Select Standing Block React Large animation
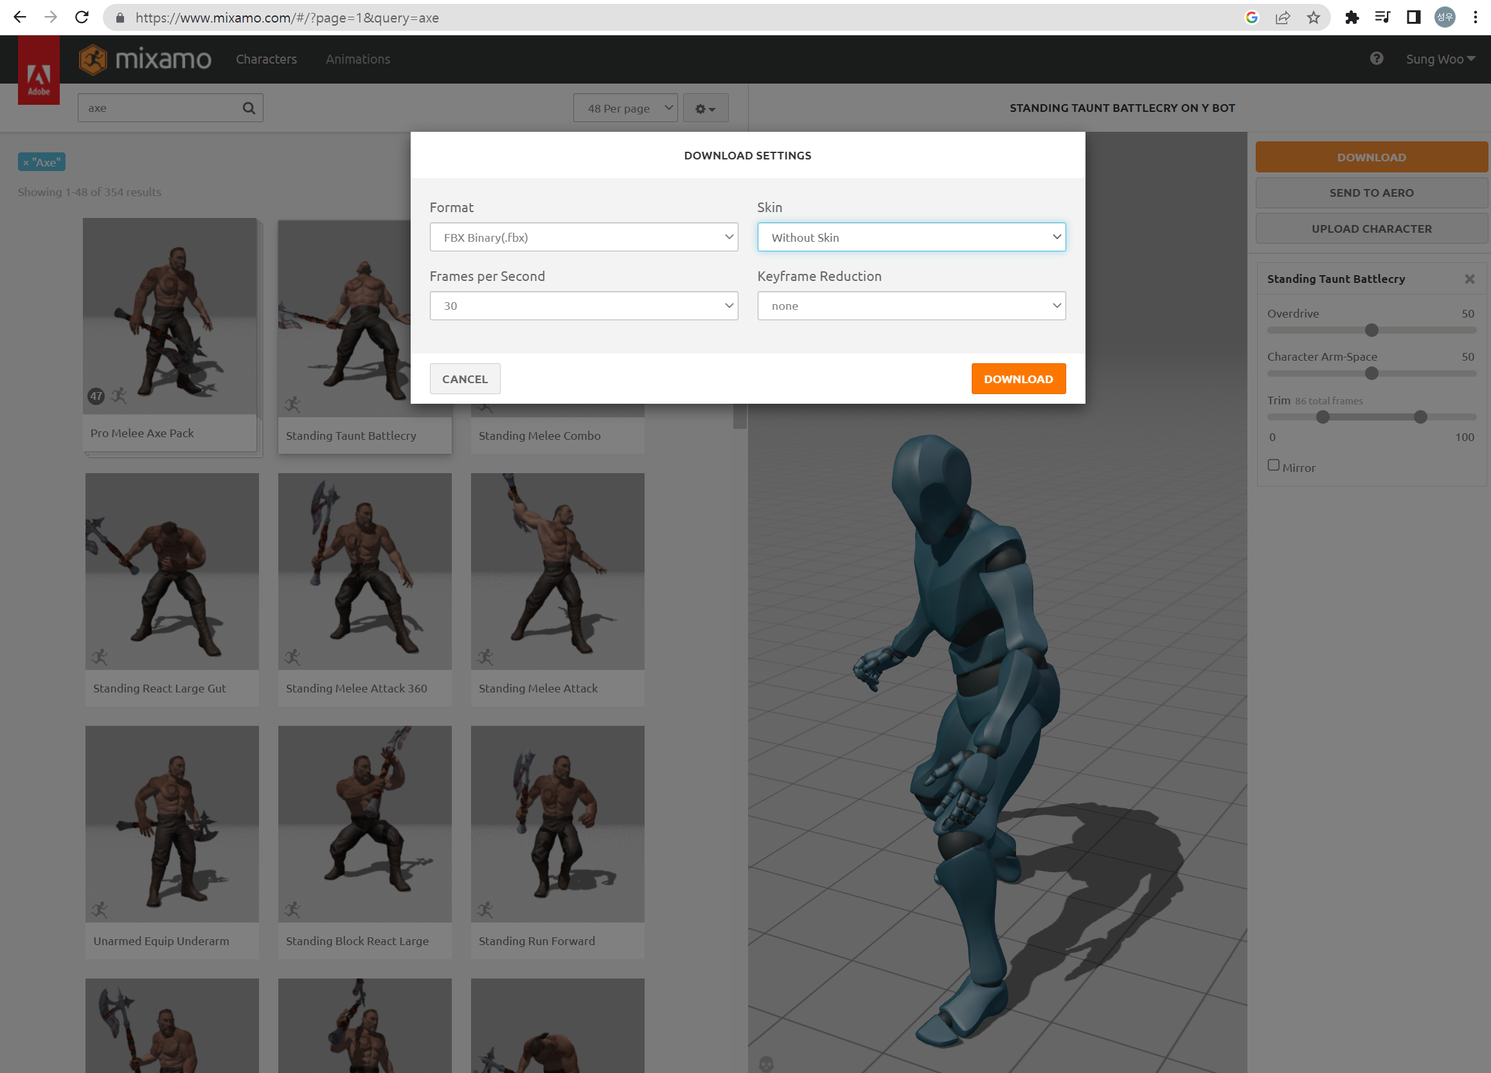Image resolution: width=1491 pixels, height=1073 pixels. 364,842
